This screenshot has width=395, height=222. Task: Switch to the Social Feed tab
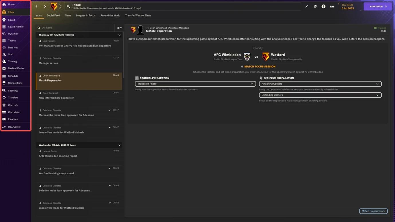[x=53, y=15]
